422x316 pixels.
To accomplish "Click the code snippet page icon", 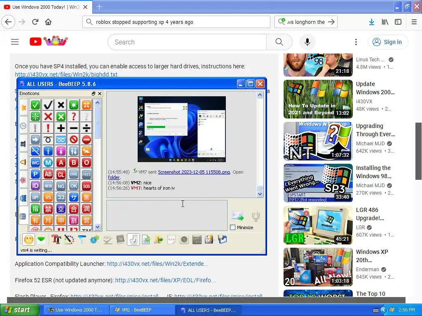I will point(171,239).
